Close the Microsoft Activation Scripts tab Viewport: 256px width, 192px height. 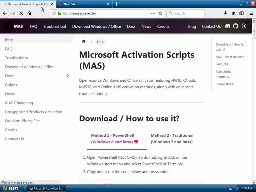(x=52, y=4)
